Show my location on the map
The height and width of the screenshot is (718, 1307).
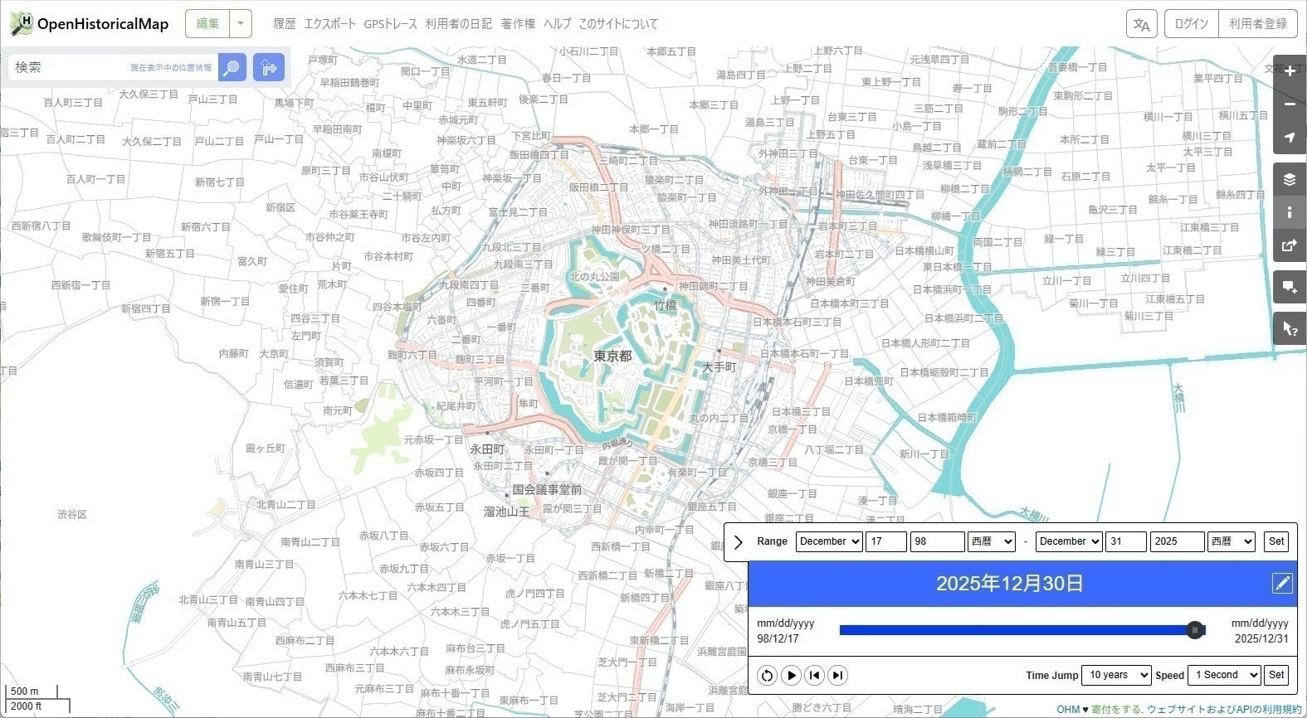point(1289,138)
